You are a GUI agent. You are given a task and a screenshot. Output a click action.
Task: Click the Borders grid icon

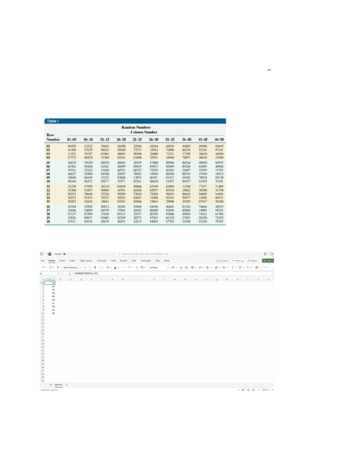click(x=100, y=267)
